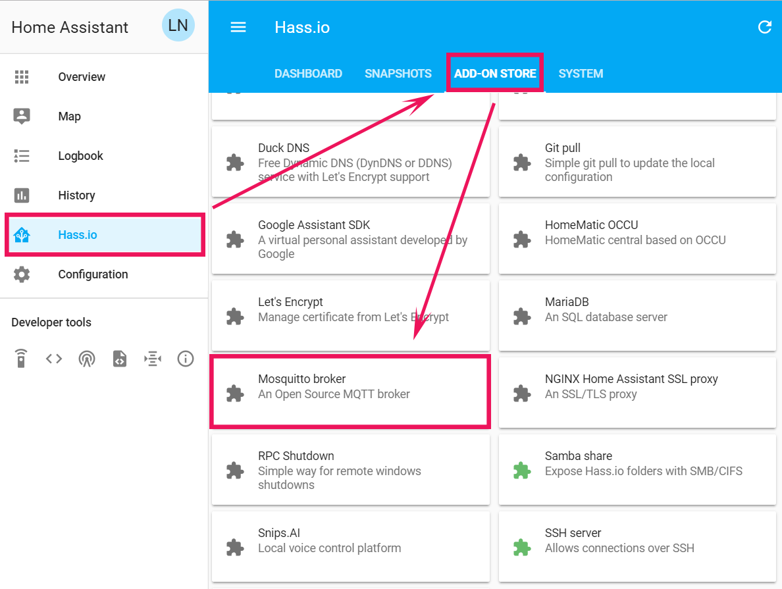782x589 pixels.
Task: Click the green Samba share puzzle icon
Action: (522, 471)
